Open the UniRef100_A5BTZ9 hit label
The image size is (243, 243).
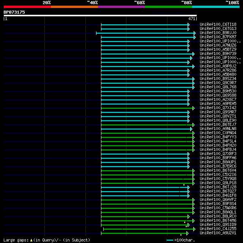pyautogui.click(x=218, y=50)
